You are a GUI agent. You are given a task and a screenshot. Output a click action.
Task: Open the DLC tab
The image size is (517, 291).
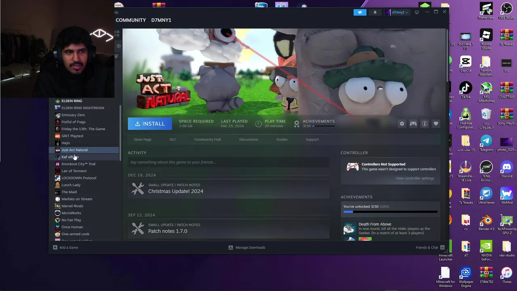(173, 139)
